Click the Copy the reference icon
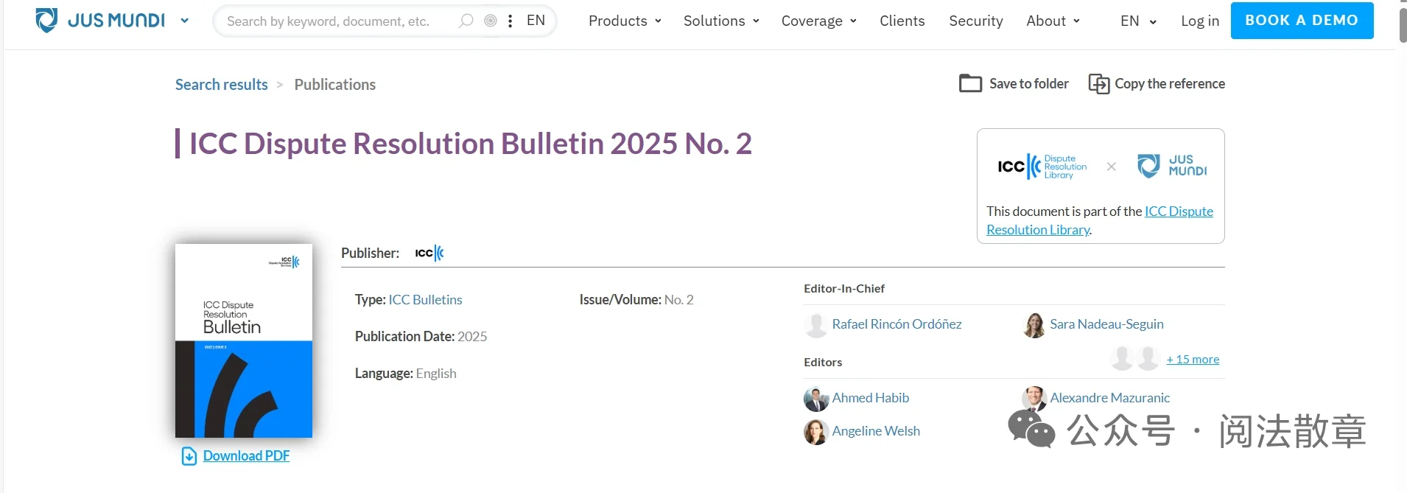 coord(1098,84)
